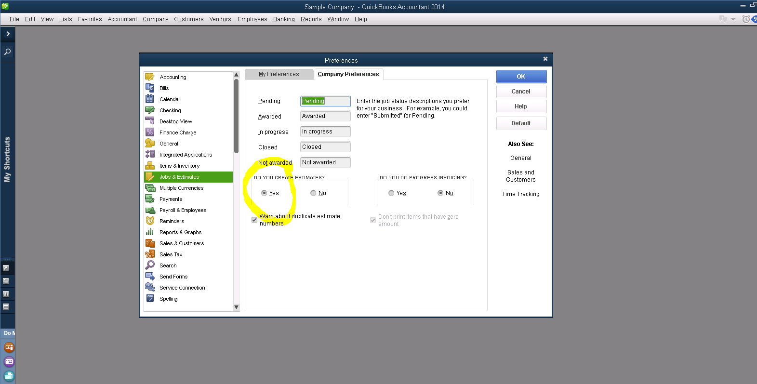Image resolution: width=757 pixels, height=384 pixels.
Task: Select Jobs & Estimates in preferences list
Action: [188, 177]
